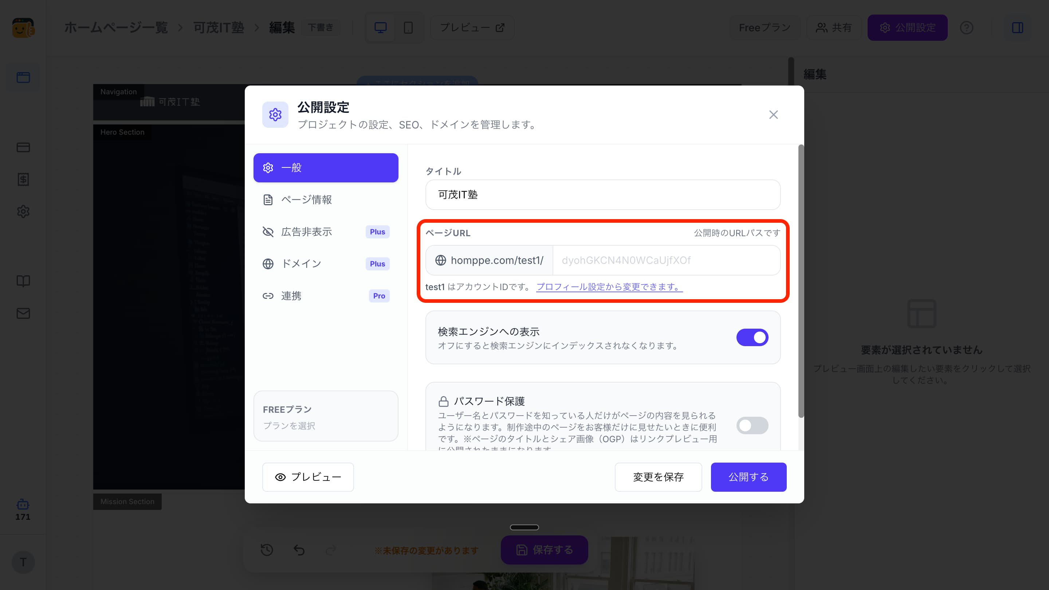
Task: Click the 下書き status badge
Action: click(x=321, y=28)
